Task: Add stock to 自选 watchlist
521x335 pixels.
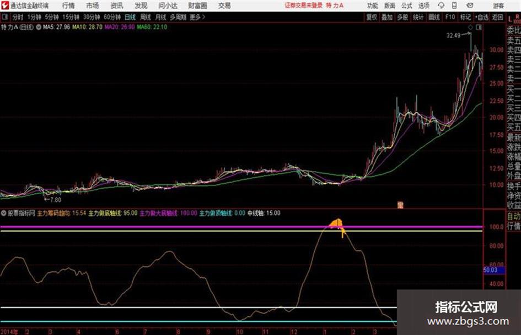Action: 481,17
